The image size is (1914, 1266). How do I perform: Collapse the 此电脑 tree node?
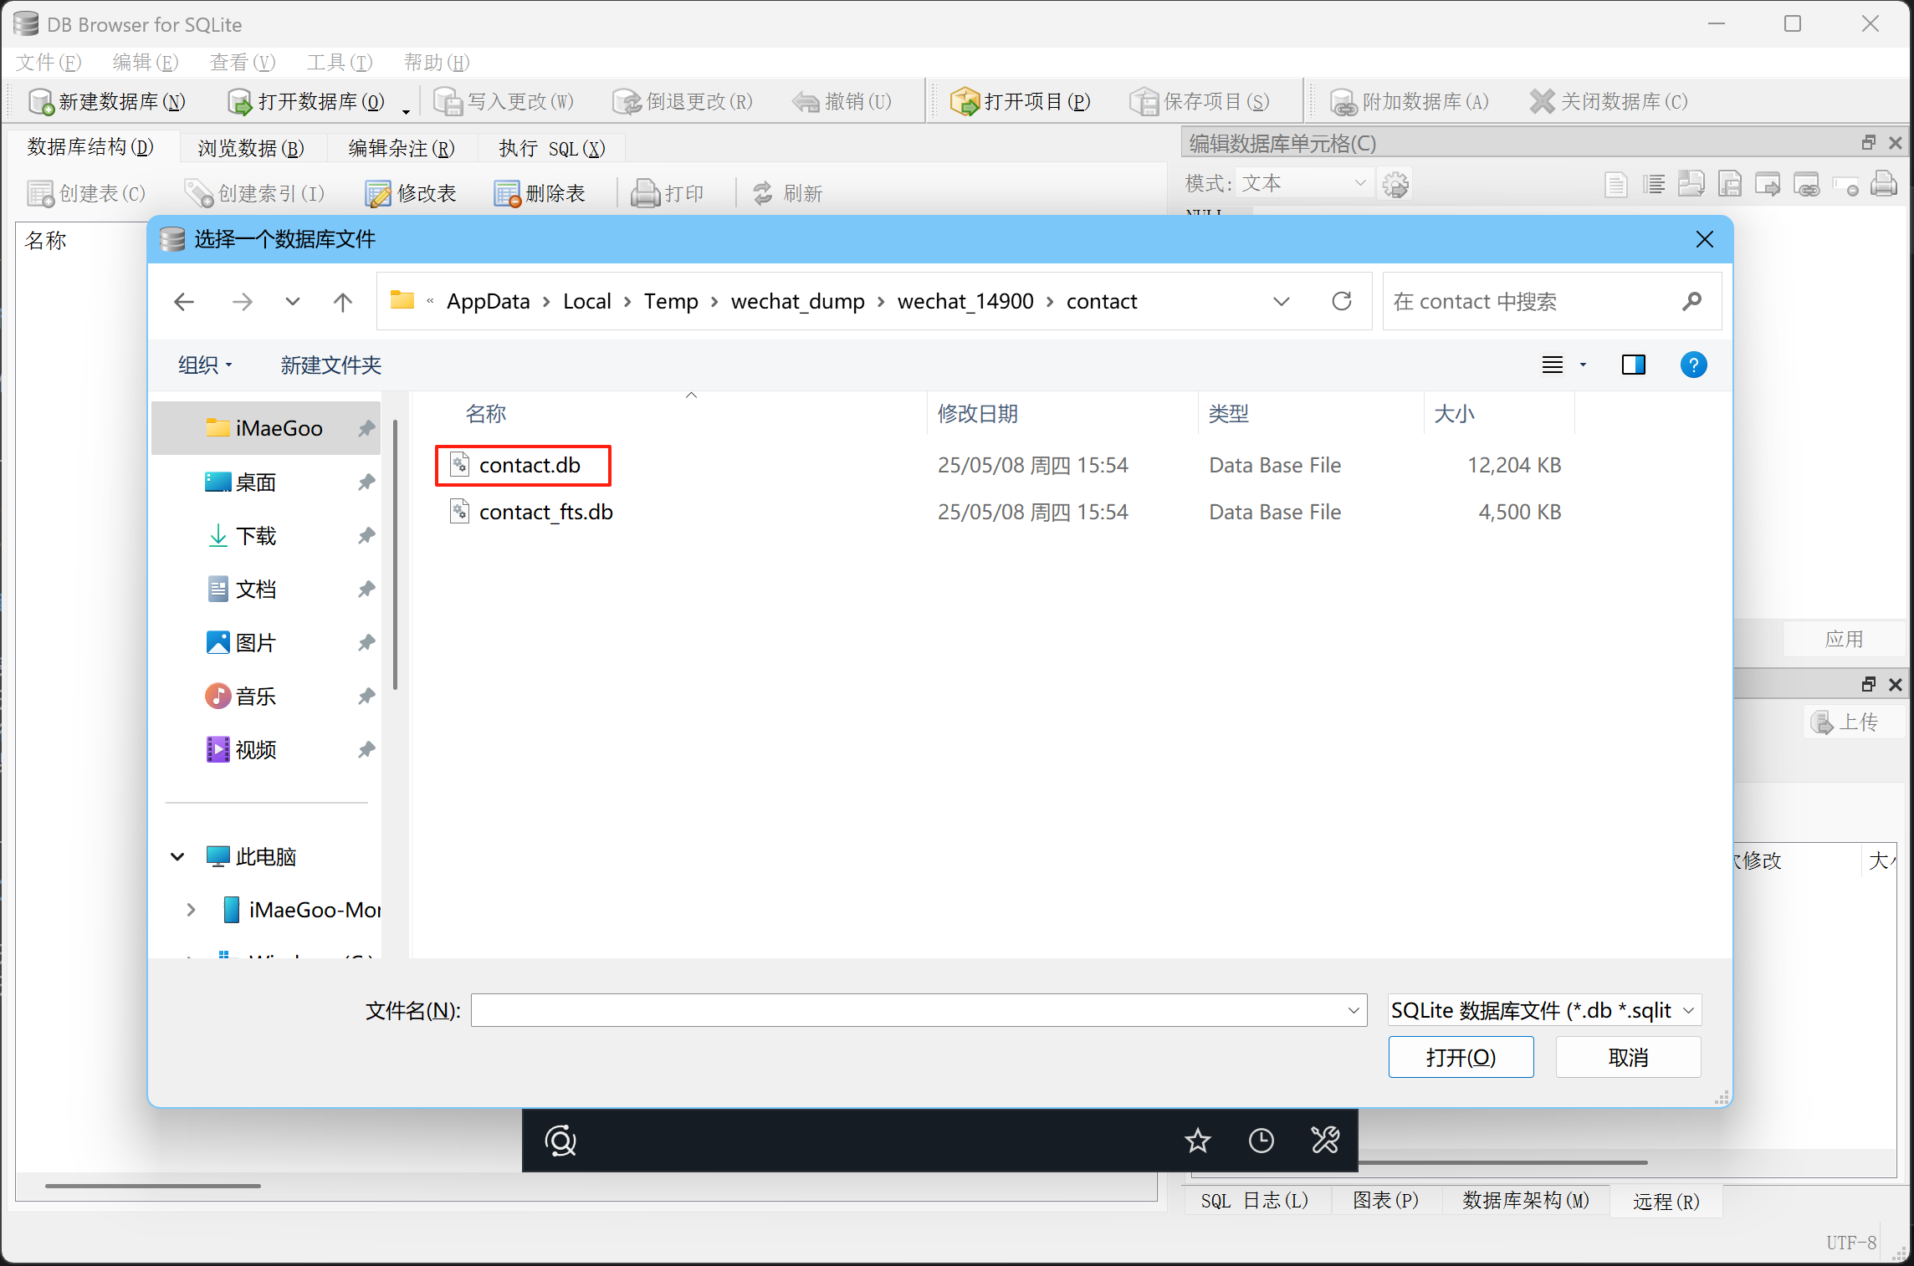pos(177,856)
